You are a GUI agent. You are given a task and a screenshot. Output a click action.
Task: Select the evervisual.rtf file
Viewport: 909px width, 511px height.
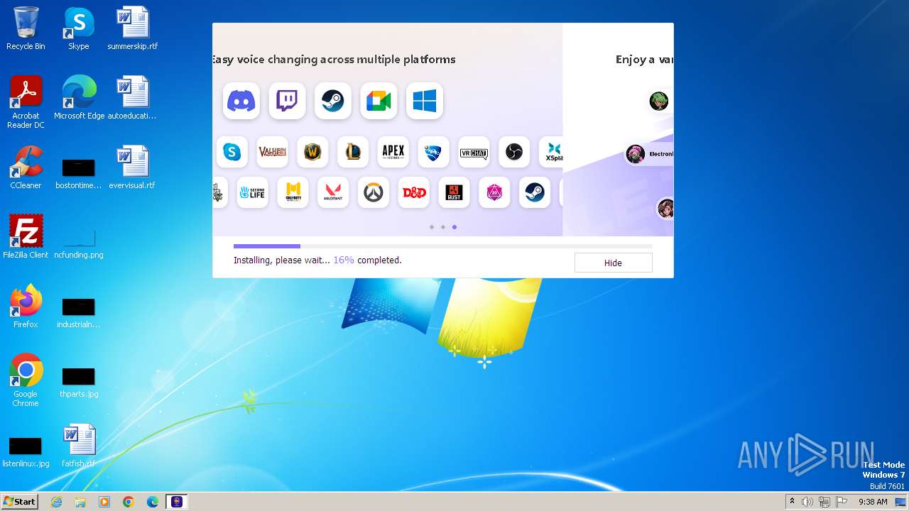coord(133,167)
